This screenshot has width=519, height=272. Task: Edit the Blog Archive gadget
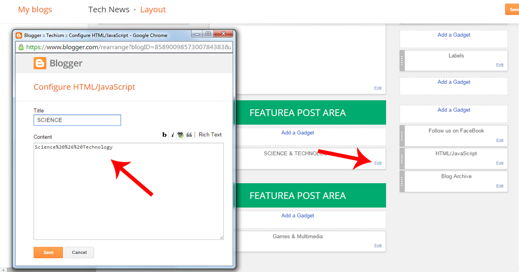(499, 186)
